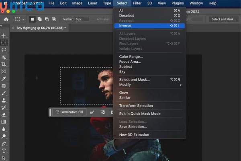
Task: Click the Home icon in options bar
Action: coord(6,19)
